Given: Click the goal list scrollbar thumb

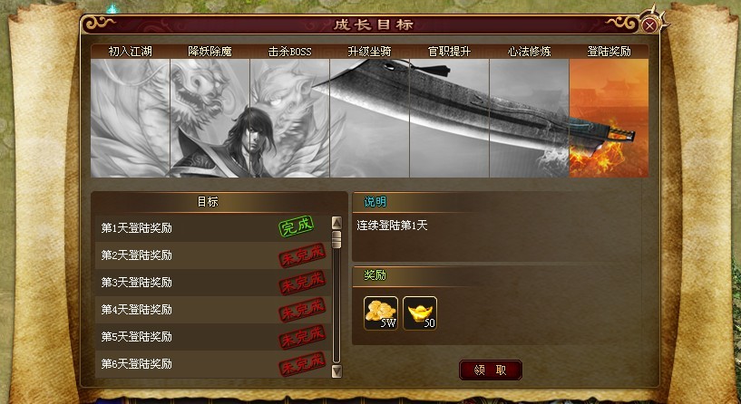Looking at the screenshot, I should point(336,239).
